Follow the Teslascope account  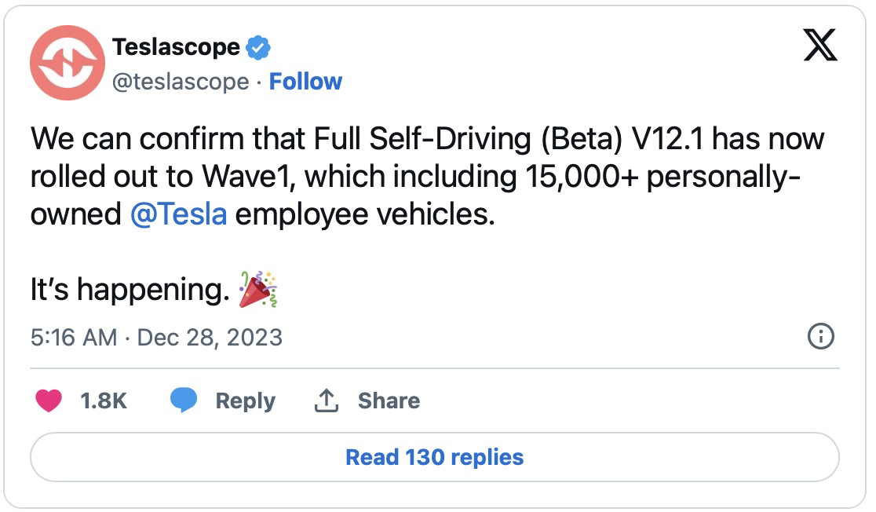point(305,82)
